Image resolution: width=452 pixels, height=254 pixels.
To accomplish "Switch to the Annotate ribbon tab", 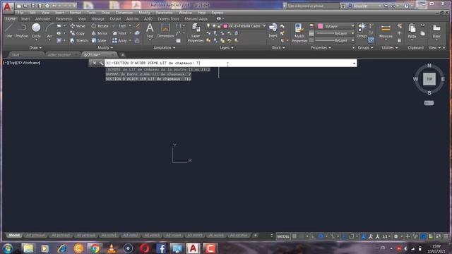I will (42, 19).
